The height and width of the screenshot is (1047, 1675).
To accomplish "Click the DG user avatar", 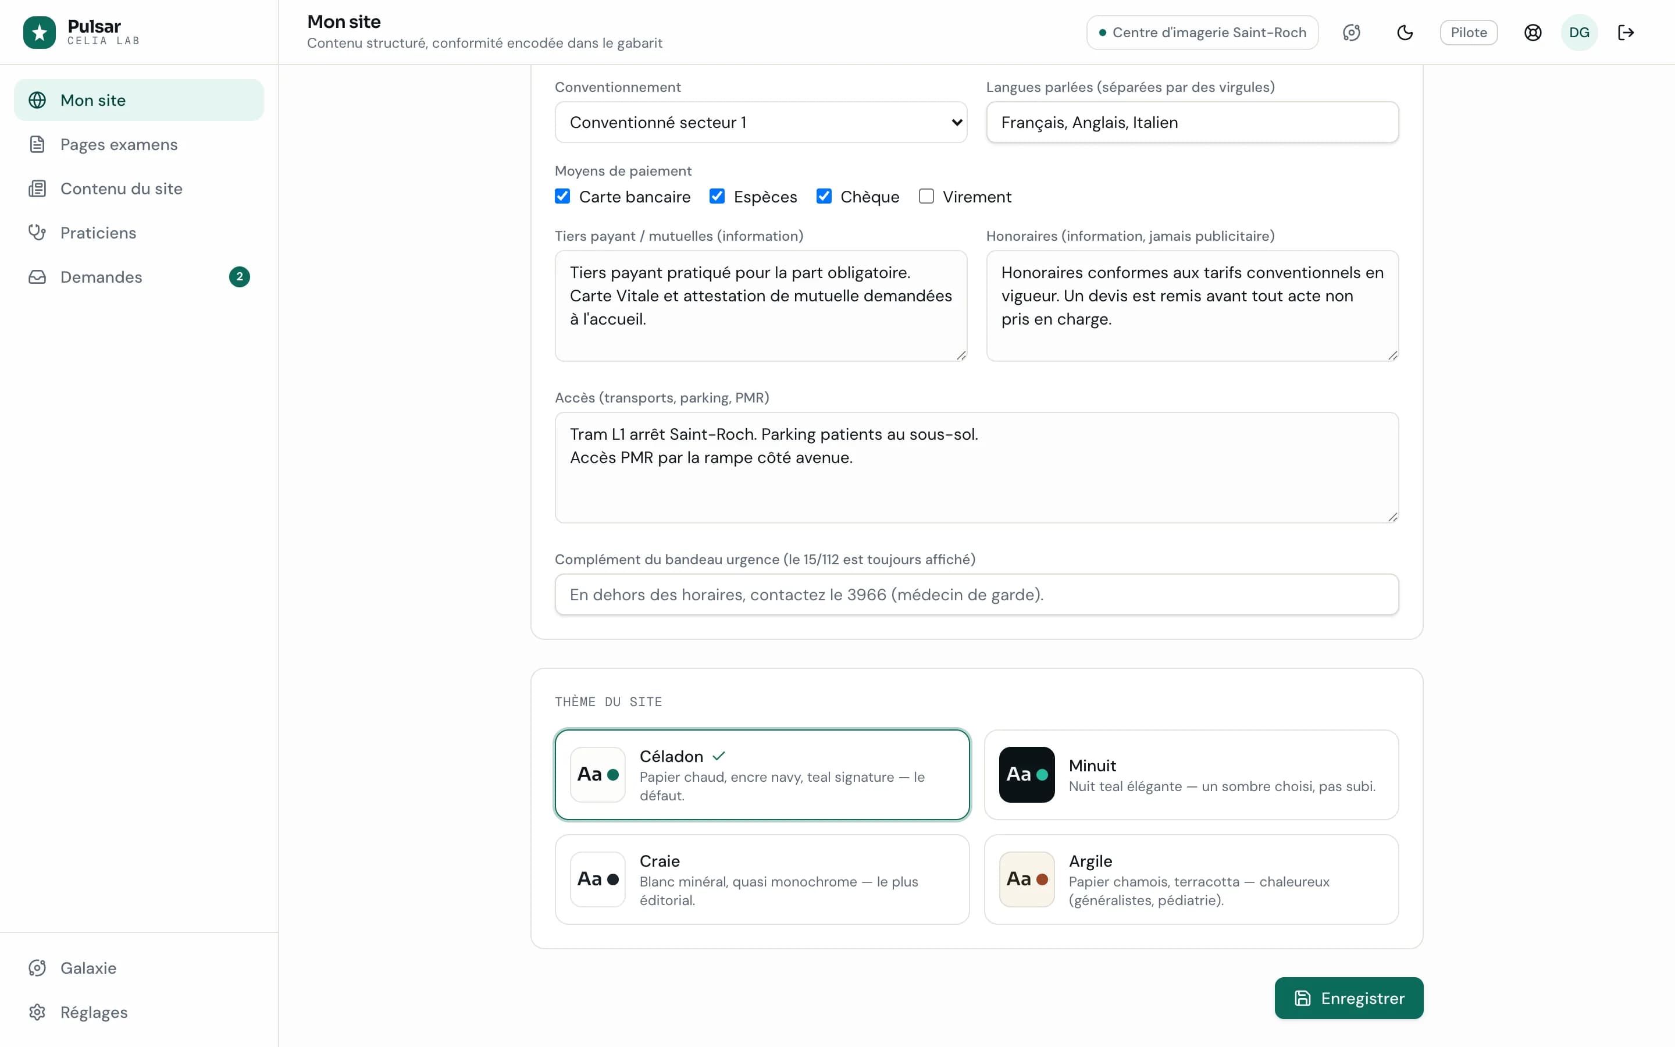I will (x=1580, y=33).
